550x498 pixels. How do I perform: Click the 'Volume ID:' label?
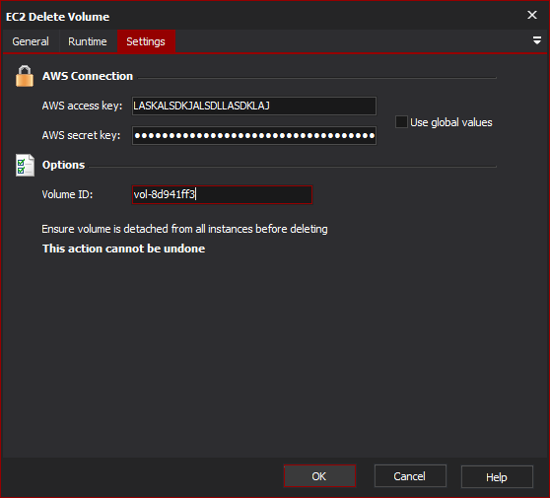click(x=67, y=194)
